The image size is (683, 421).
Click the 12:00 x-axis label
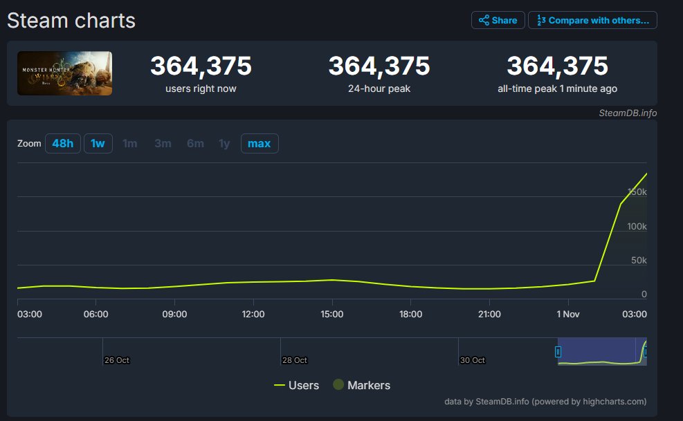pyautogui.click(x=253, y=314)
